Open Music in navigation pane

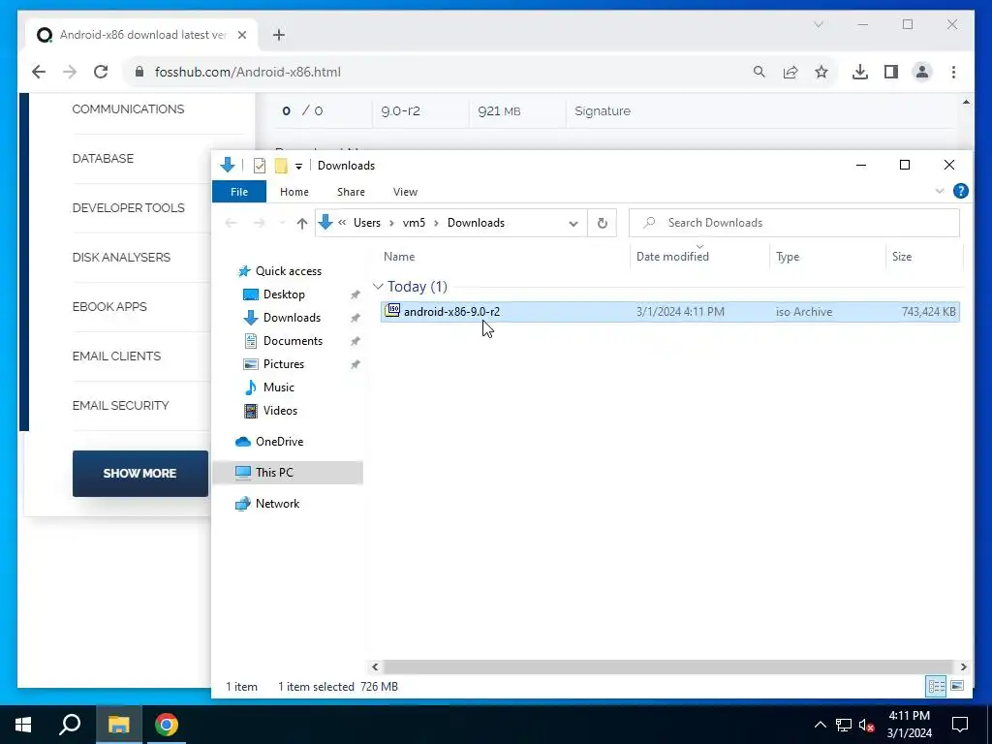click(278, 387)
